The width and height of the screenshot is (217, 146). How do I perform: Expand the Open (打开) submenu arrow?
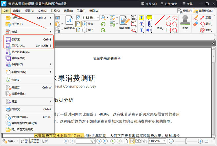pos(51,18)
